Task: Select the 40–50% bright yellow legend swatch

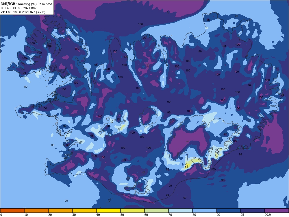Action: pyautogui.click(x=108, y=211)
